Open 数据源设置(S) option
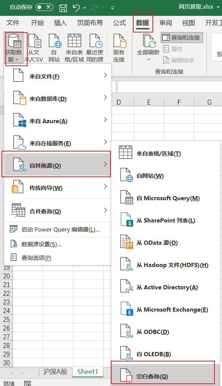The height and width of the screenshot is (386, 222). pos(57,244)
